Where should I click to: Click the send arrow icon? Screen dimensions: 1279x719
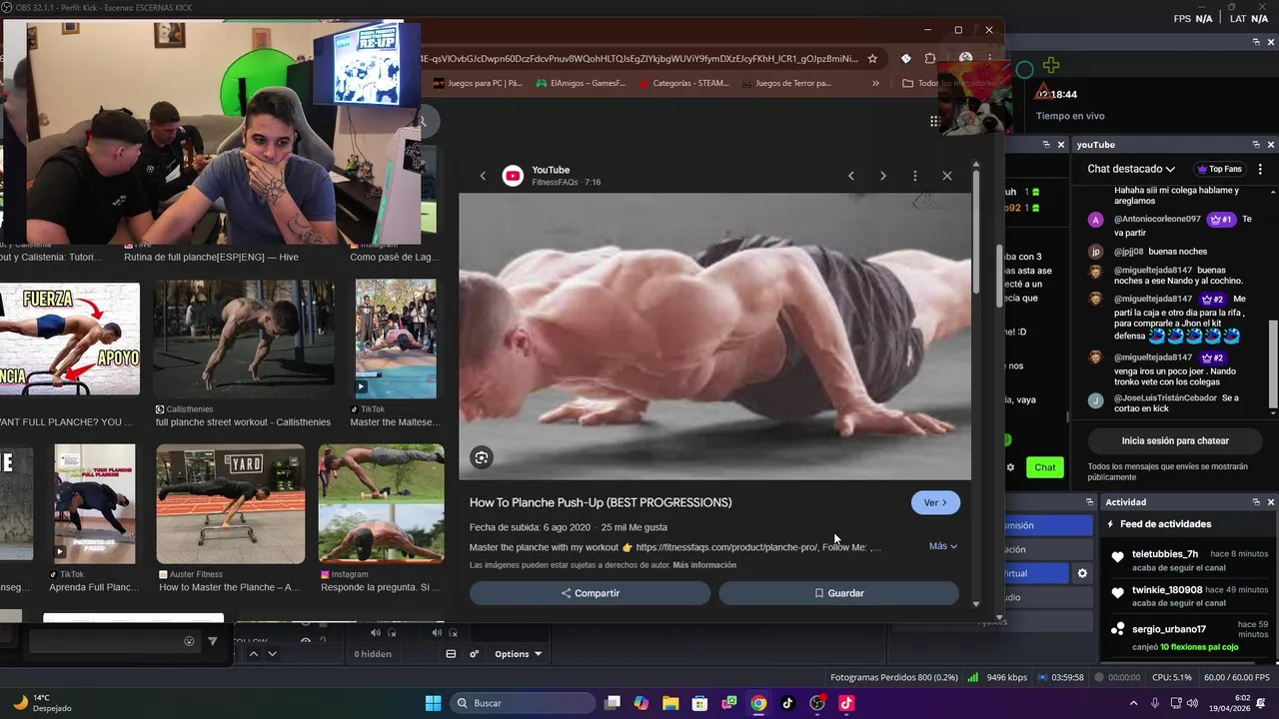point(213,641)
